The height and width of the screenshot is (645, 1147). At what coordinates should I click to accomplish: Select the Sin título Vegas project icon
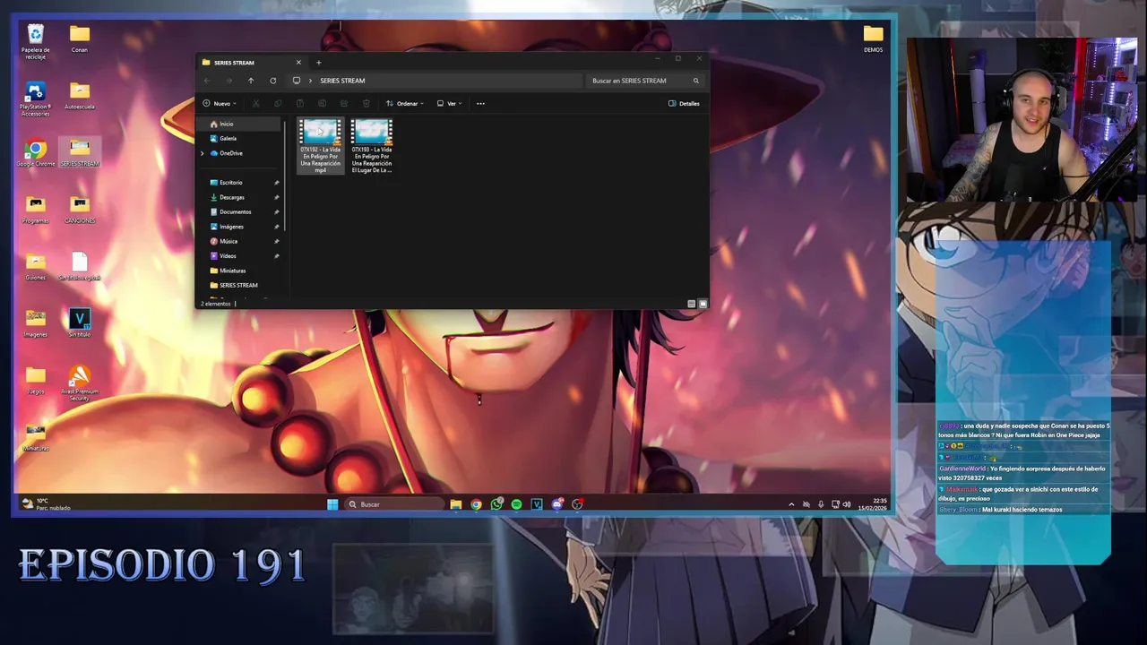[x=80, y=323]
